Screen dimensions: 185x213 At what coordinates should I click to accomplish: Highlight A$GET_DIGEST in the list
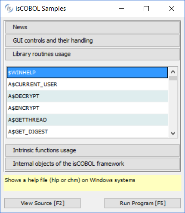coord(87,132)
